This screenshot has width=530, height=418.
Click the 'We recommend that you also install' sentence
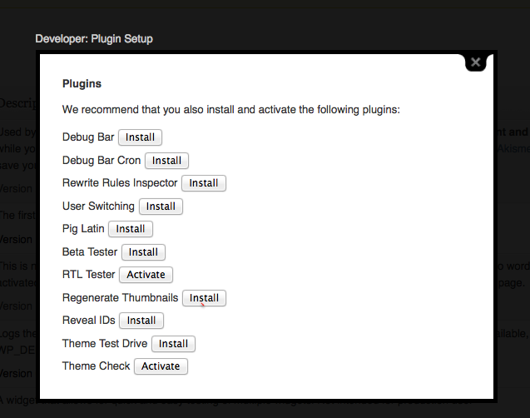[x=231, y=109]
